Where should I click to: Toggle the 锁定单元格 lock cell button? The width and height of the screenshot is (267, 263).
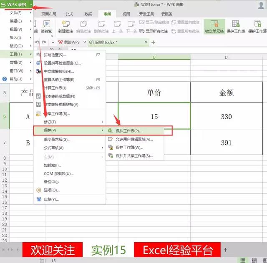214,27
